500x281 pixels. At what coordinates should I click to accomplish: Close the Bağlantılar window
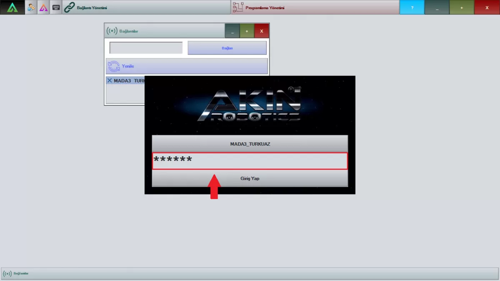point(262,31)
